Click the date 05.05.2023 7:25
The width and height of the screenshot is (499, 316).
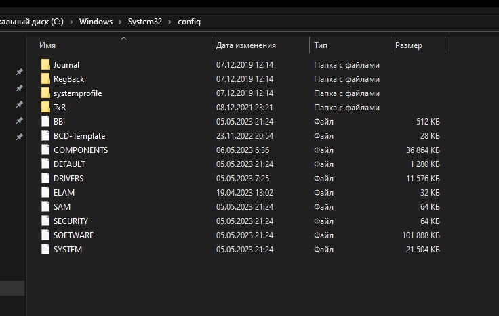pos(243,179)
